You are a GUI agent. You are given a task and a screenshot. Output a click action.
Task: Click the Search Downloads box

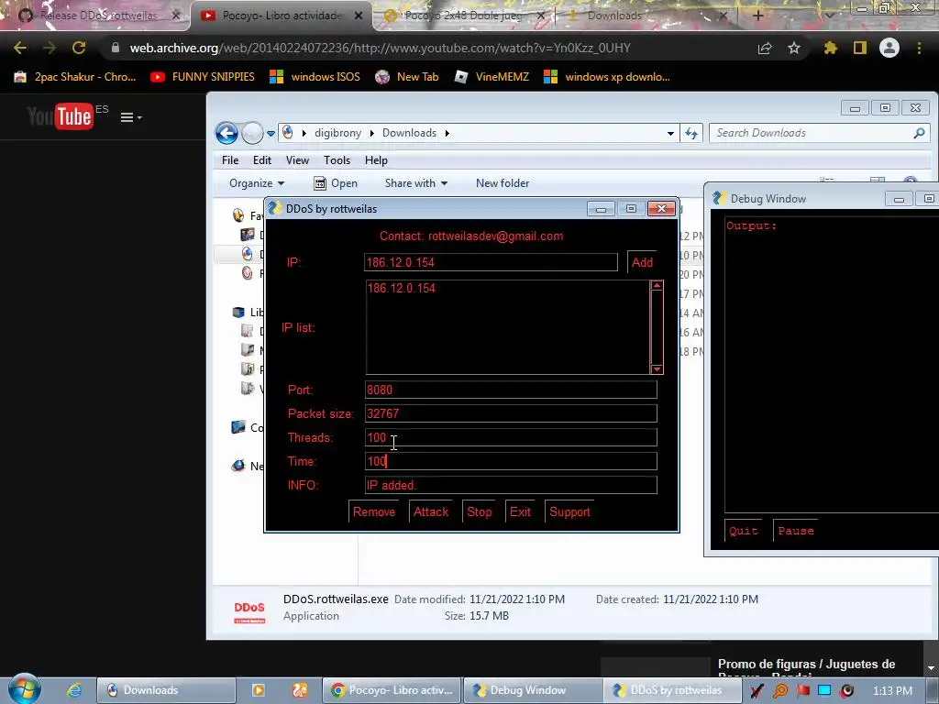pos(811,133)
